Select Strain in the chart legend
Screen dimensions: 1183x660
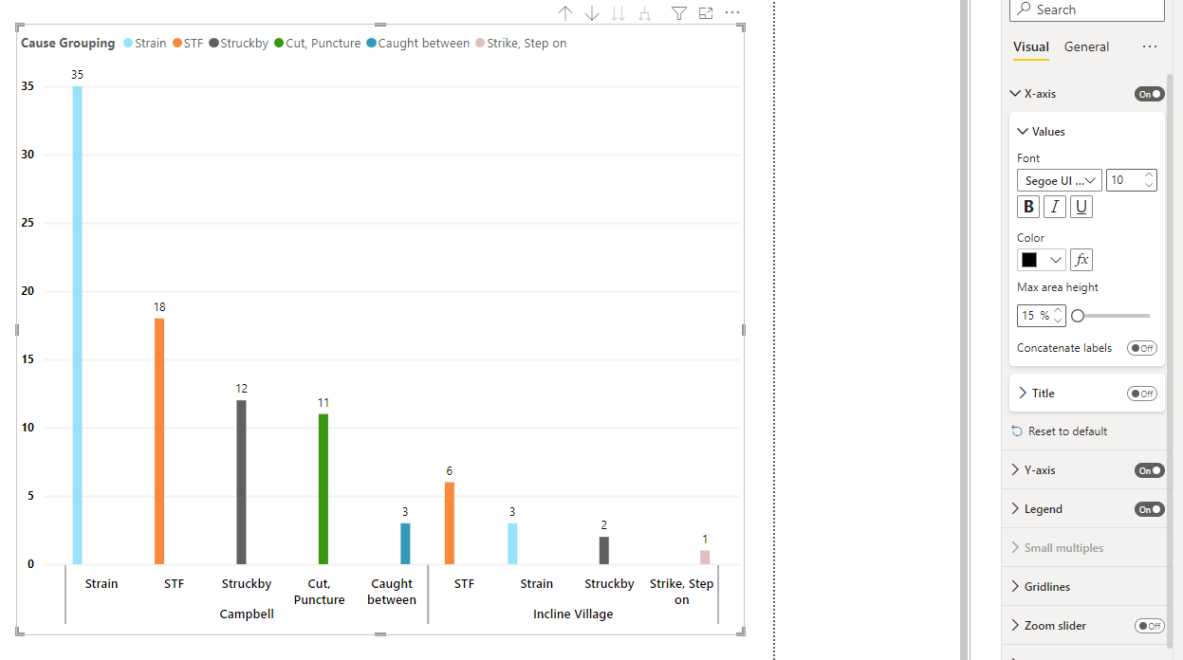pyautogui.click(x=145, y=43)
